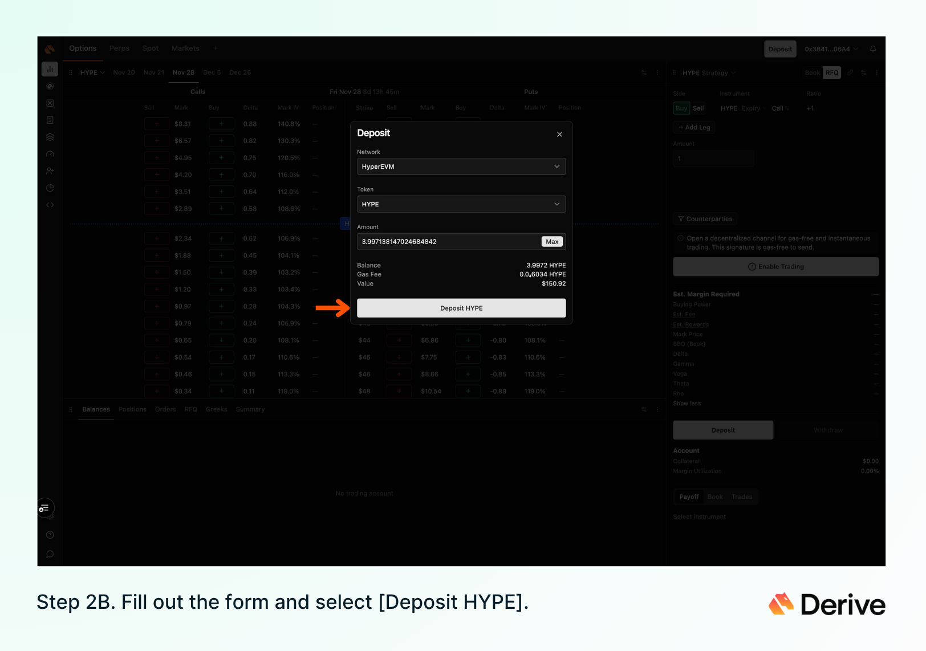Image resolution: width=926 pixels, height=651 pixels.
Task: Click the layers stack icon in sidebar
Action: coord(50,137)
